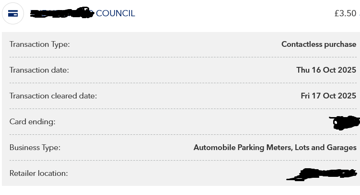Select the 'Transaction Type:' label
The width and height of the screenshot is (360, 195).
(40, 44)
